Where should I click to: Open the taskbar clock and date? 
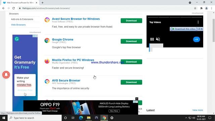point(201,118)
